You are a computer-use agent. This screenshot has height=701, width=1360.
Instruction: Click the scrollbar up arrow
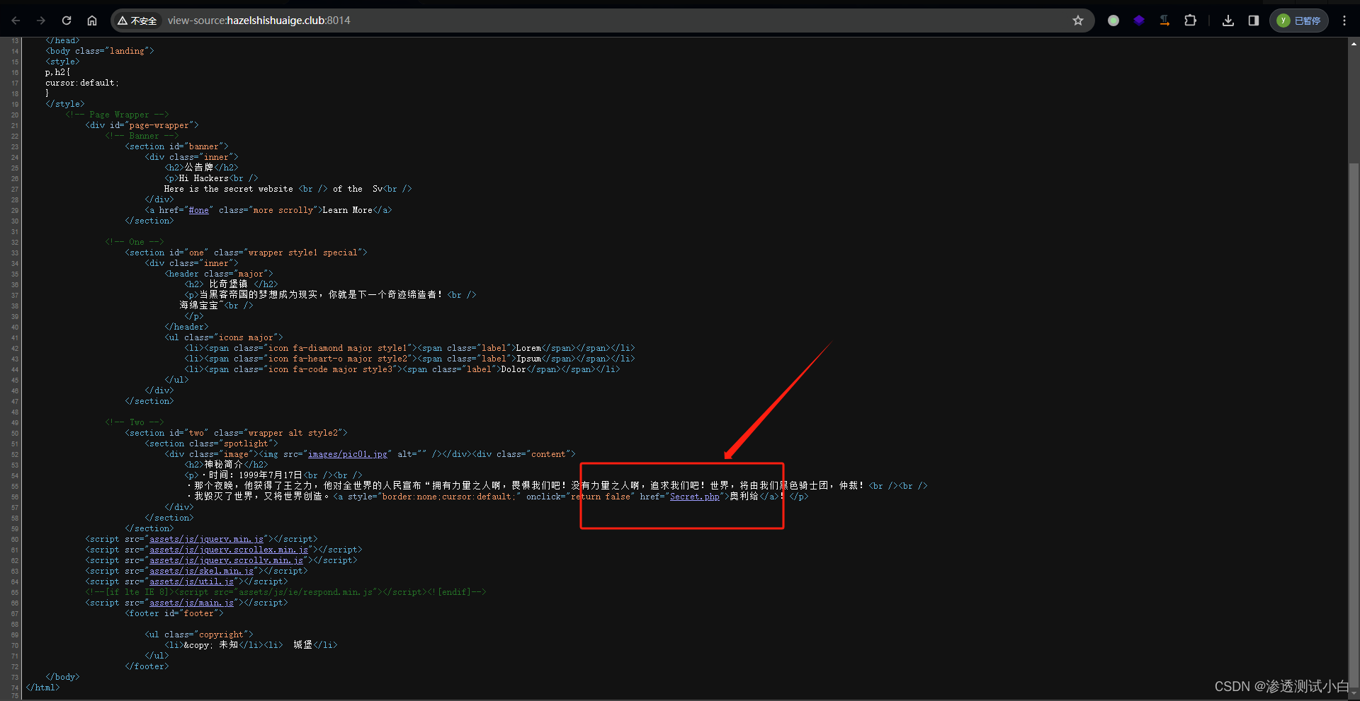tap(1354, 44)
